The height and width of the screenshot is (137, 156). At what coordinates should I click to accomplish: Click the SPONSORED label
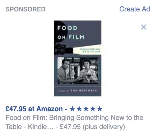(x=25, y=9)
